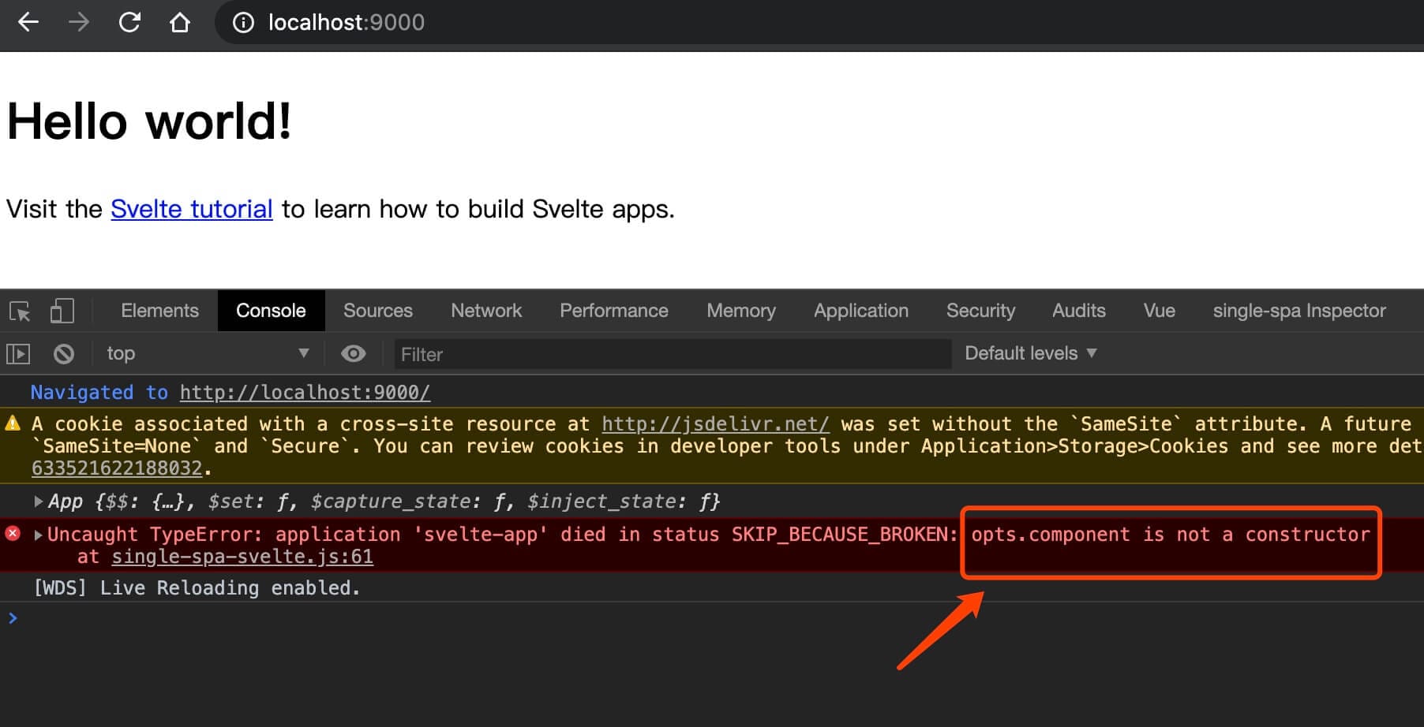Expand the Uncaught TypeError stack trace
The image size is (1424, 727).
pyautogui.click(x=38, y=535)
